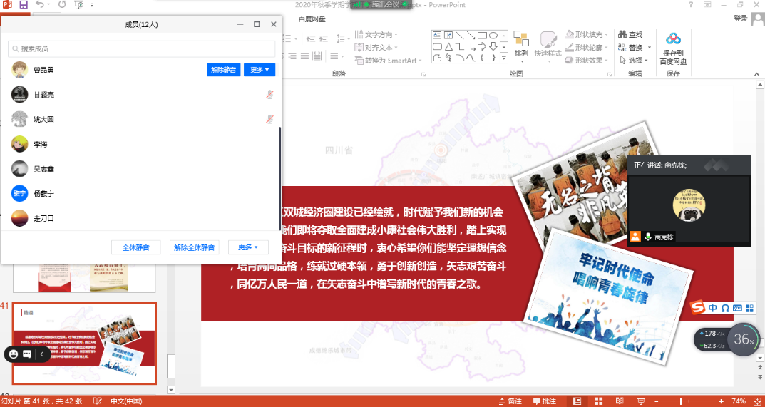765x407 pixels.
Task: Unmute 曾品勇 with the 解除静音 button
Action: click(223, 70)
